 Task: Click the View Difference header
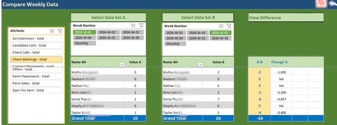(x=286, y=18)
